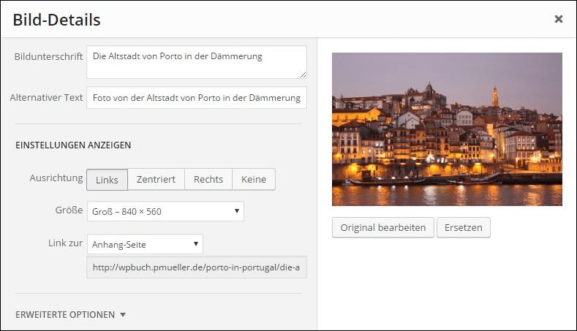Expand the Erweiterte Optionen section
This screenshot has height=331, width=577.
point(71,315)
